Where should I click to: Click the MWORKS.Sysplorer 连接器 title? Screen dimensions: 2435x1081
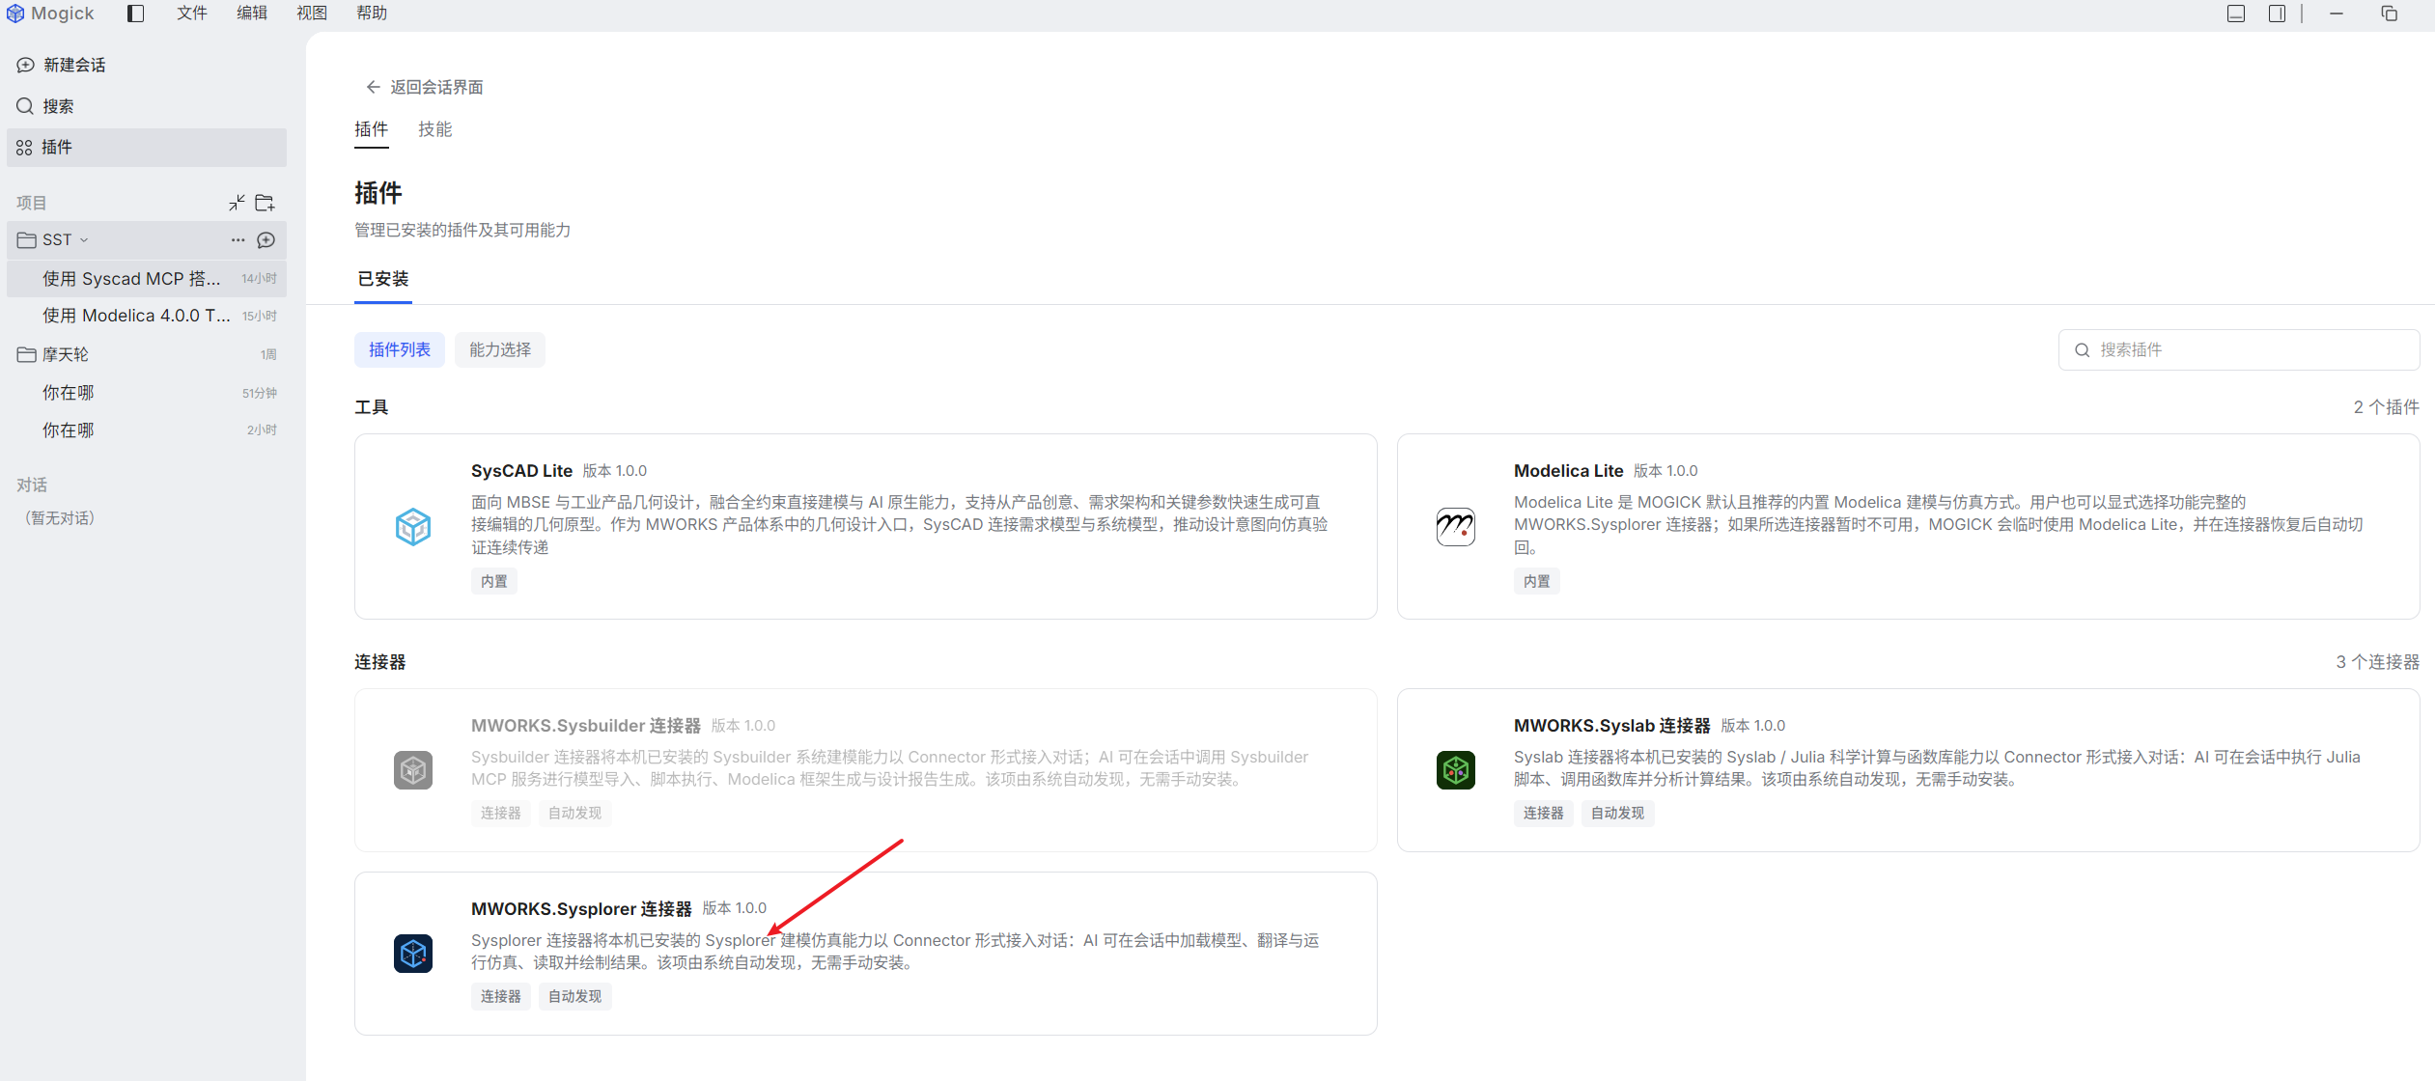[581, 909]
